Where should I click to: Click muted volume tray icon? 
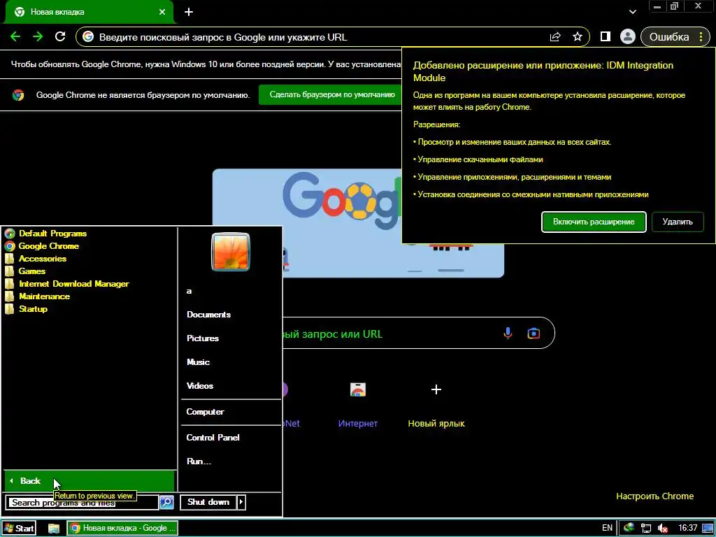coord(663,529)
